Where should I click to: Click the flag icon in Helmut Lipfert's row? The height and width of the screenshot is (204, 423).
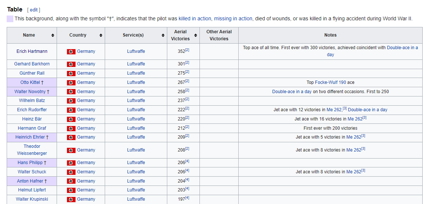coord(71,190)
